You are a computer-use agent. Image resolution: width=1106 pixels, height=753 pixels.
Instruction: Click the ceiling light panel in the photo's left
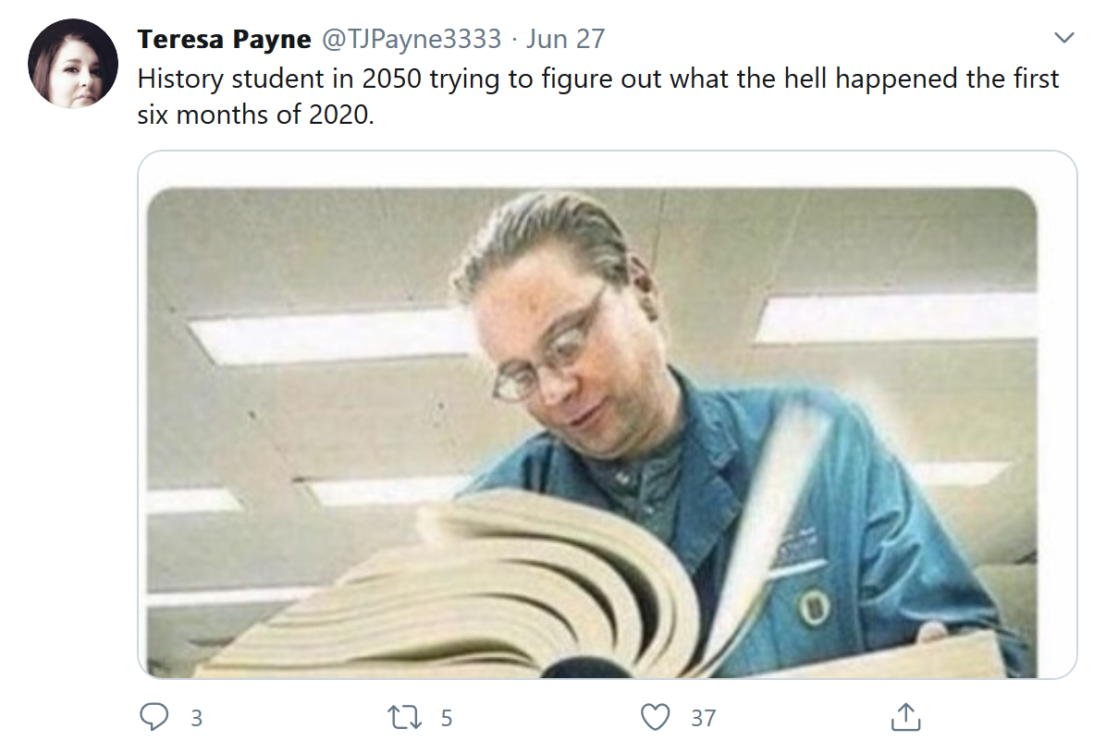(328, 335)
